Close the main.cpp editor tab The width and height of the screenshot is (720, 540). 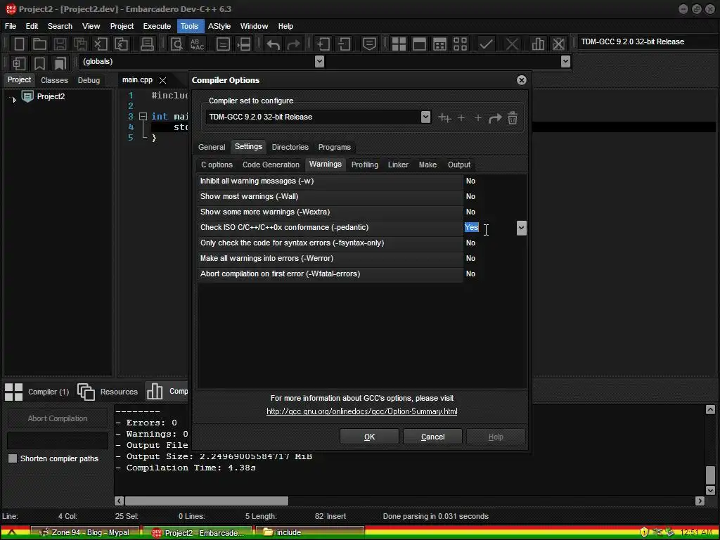coord(162,80)
